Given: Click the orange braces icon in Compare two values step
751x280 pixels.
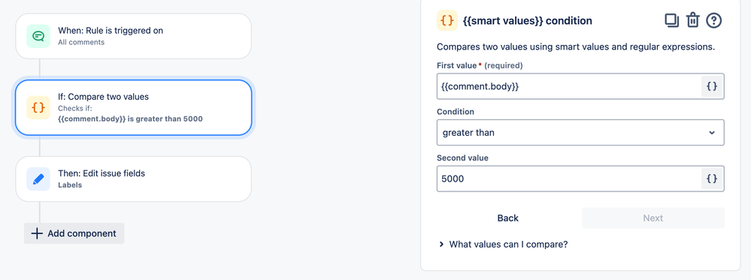Looking at the screenshot, I should [x=38, y=107].
